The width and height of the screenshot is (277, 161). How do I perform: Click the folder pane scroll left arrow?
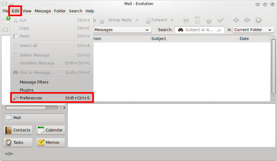[3, 108]
